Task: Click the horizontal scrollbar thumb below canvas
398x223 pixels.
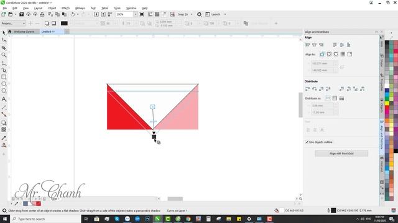Action: tap(175, 199)
